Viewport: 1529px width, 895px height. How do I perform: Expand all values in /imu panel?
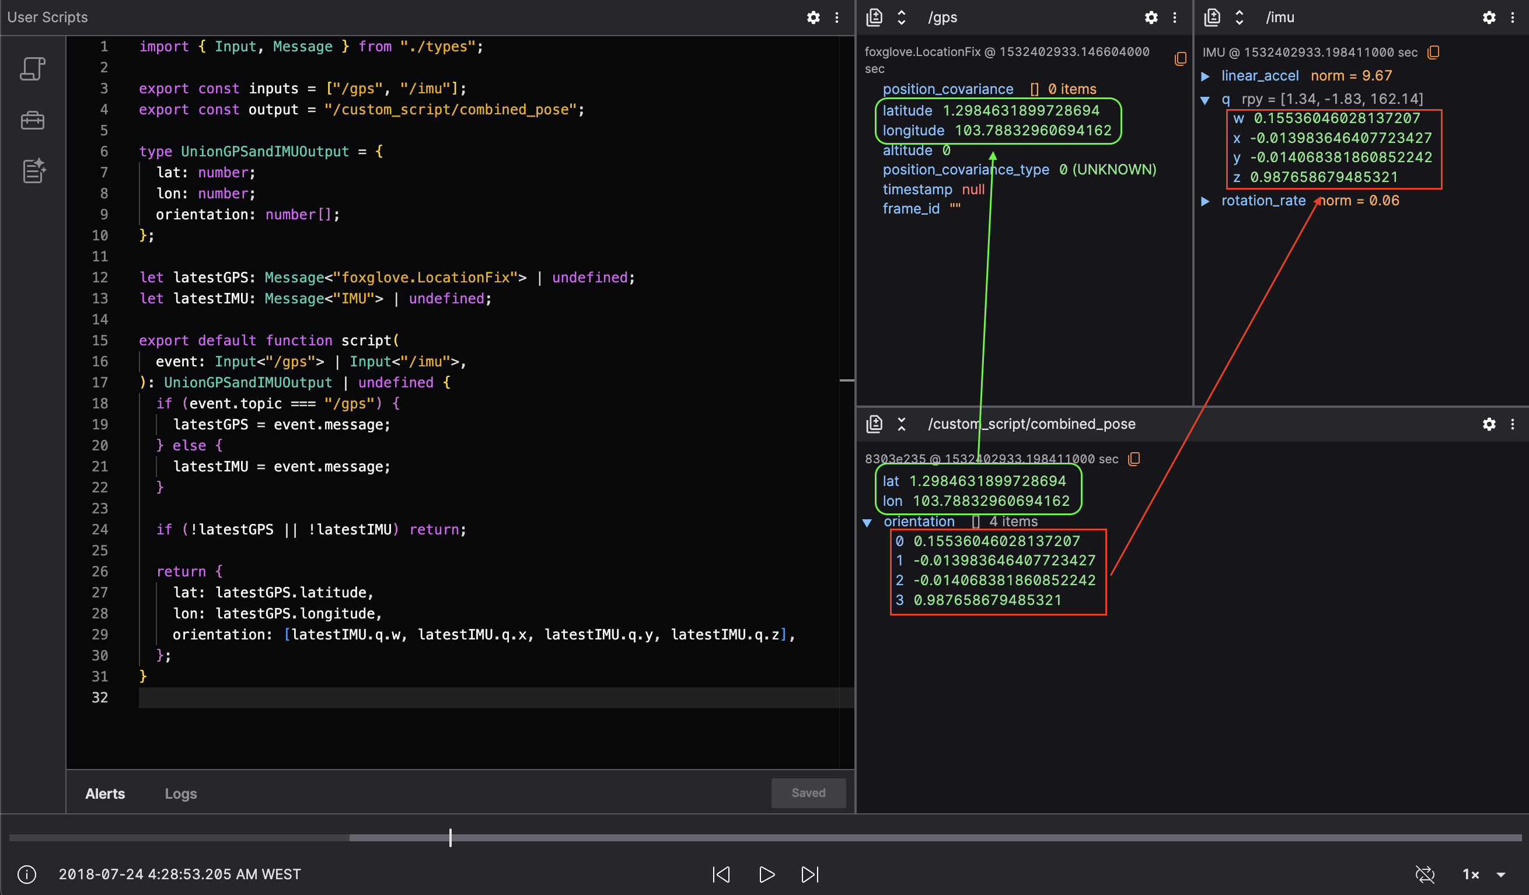(1240, 18)
